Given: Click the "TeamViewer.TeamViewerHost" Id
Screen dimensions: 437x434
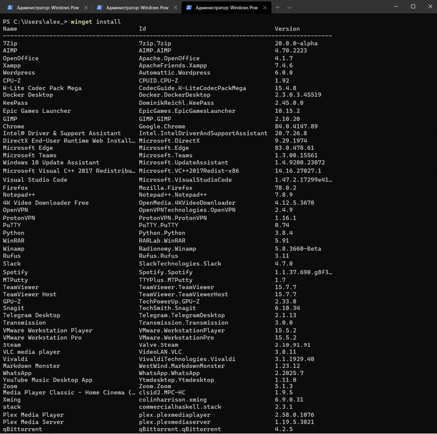Looking at the screenshot, I should click(x=183, y=294).
